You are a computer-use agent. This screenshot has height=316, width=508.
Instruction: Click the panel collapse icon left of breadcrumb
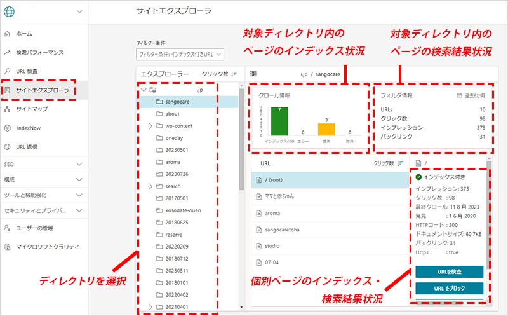253,74
